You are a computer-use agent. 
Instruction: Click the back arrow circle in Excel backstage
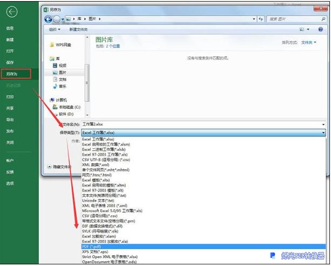(x=12, y=12)
